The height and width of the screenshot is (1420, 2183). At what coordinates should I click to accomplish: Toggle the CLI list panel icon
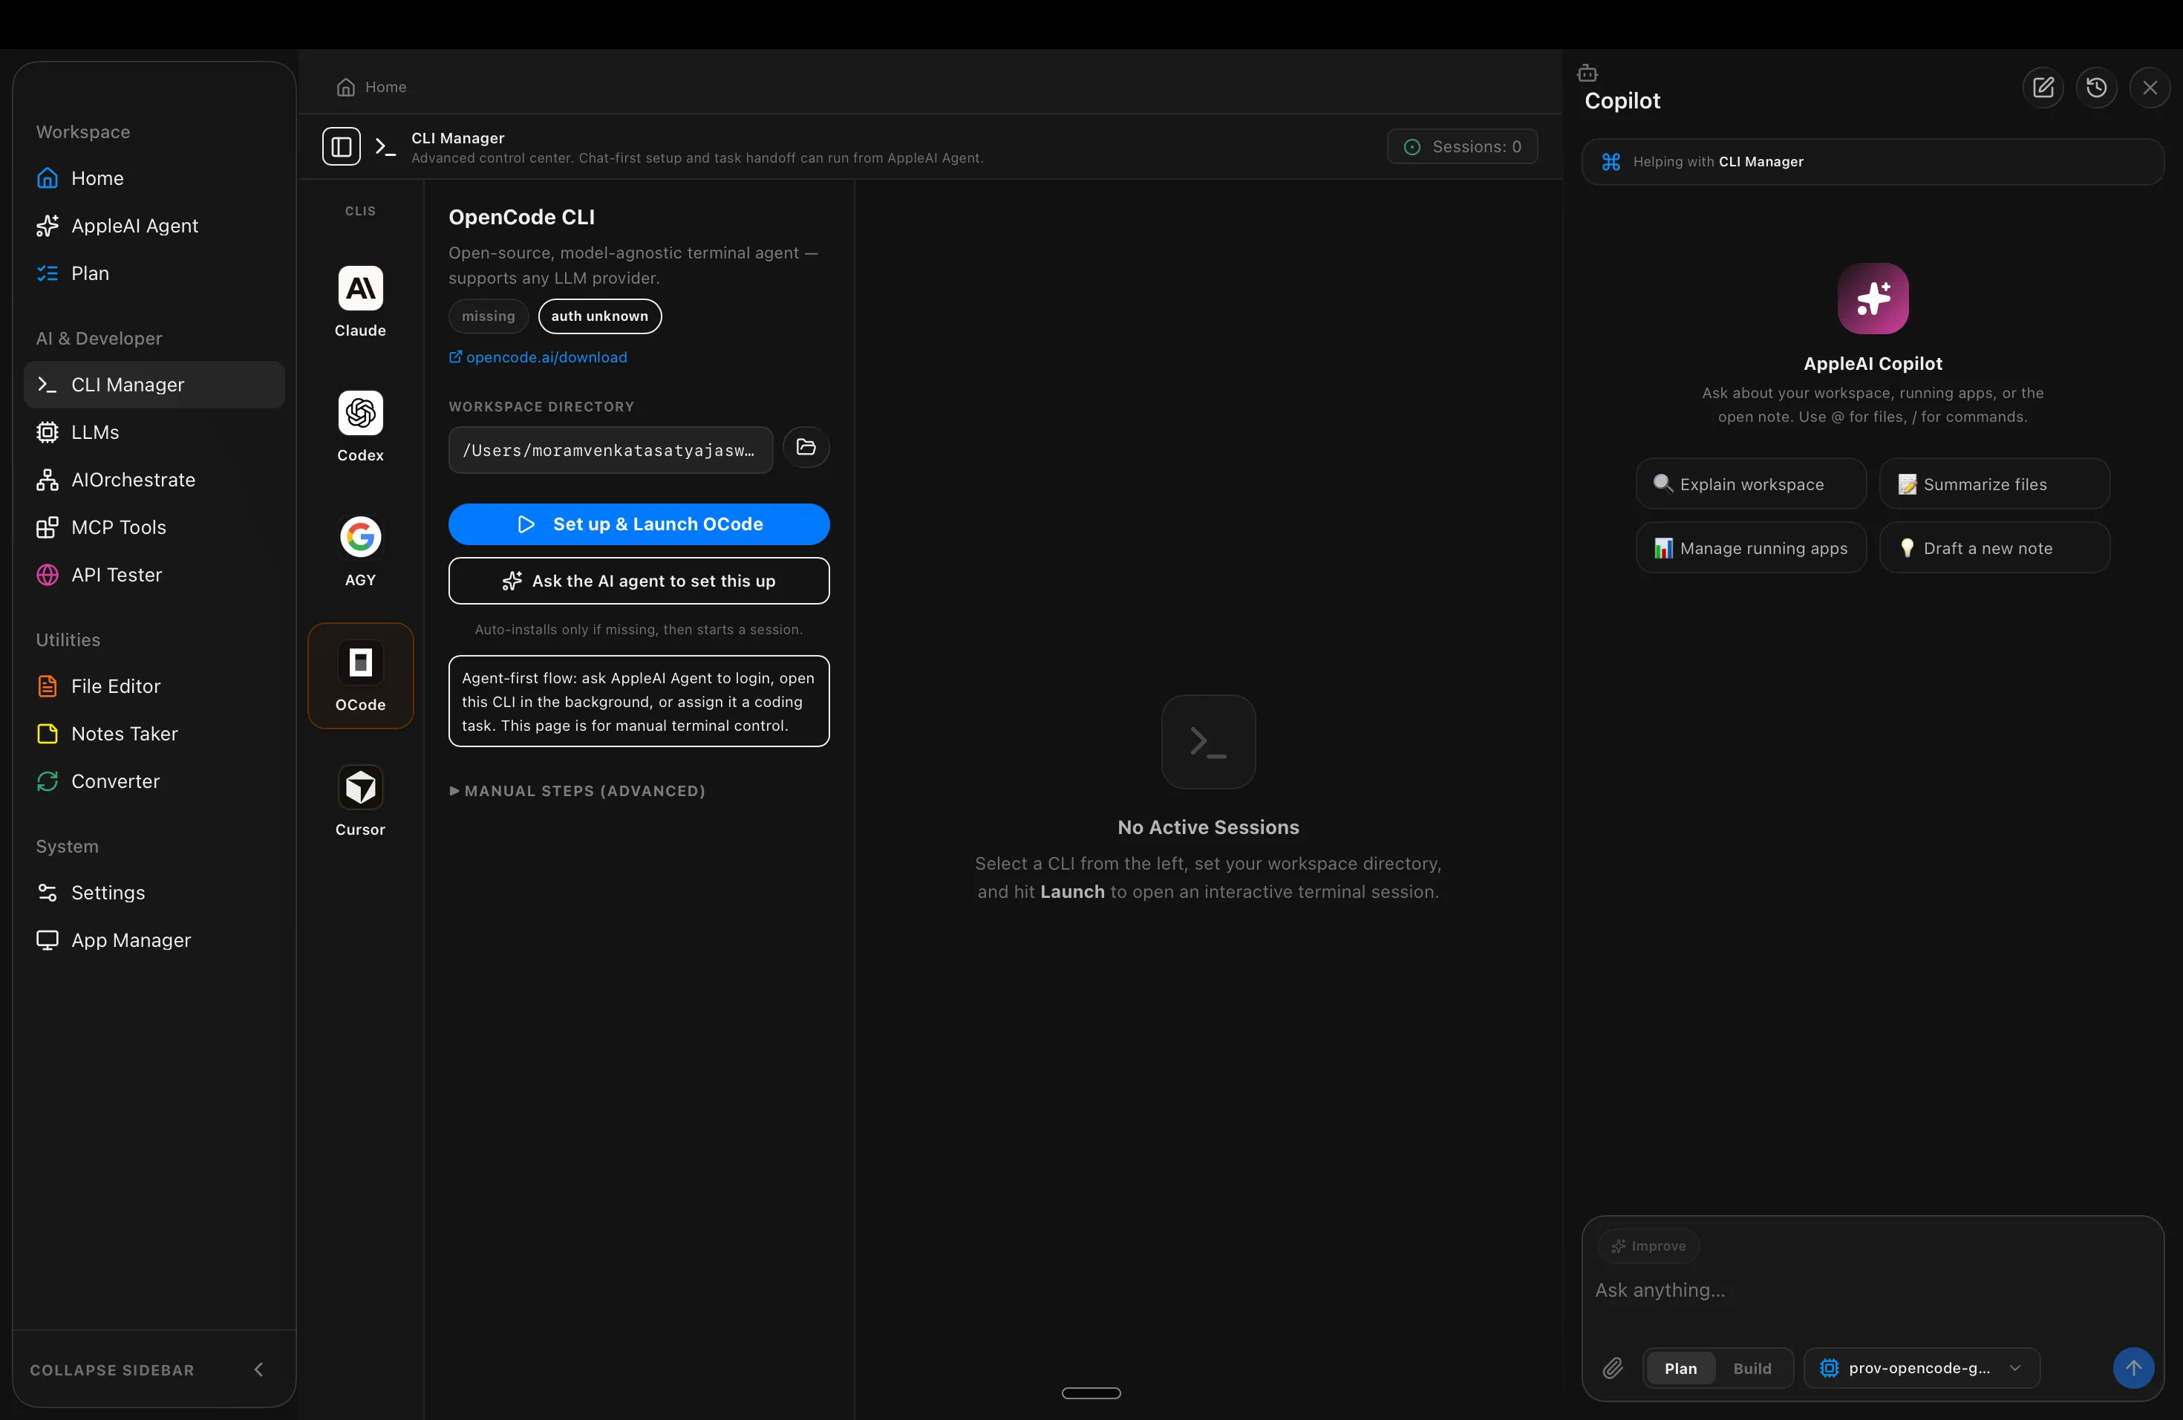pos(342,147)
